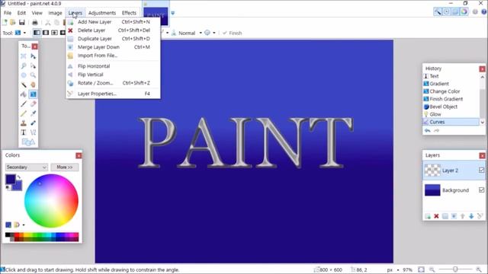Select the Color Picker eyedropper tool
The width and height of the screenshot is (488, 274).
(x=33, y=113)
